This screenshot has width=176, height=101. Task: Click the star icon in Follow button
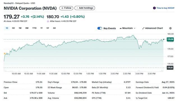point(62,8)
